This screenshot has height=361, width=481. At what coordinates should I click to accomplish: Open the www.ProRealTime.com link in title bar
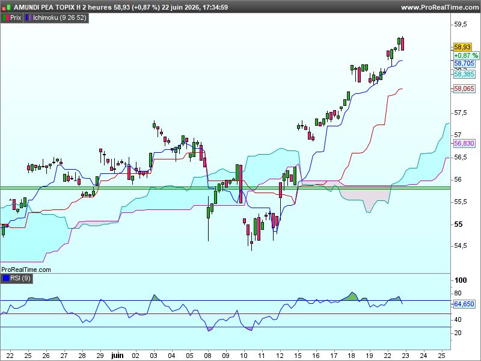(440, 7)
